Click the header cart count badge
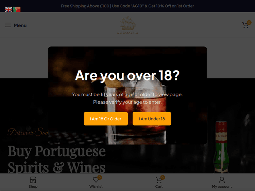 (249, 22)
